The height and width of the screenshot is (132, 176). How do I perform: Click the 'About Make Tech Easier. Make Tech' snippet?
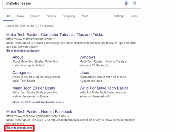[x=35, y=64]
